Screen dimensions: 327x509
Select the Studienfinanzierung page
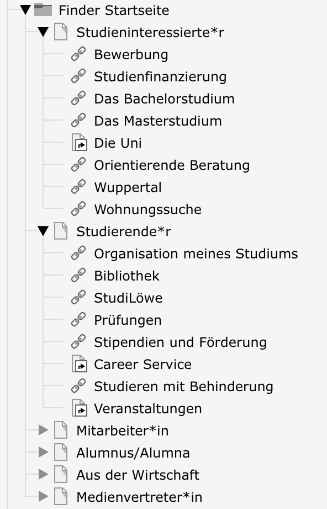[x=160, y=77]
